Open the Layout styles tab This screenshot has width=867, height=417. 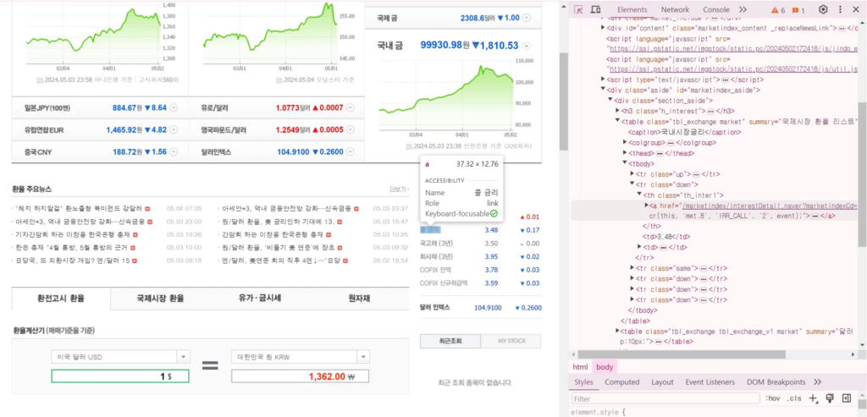point(662,382)
